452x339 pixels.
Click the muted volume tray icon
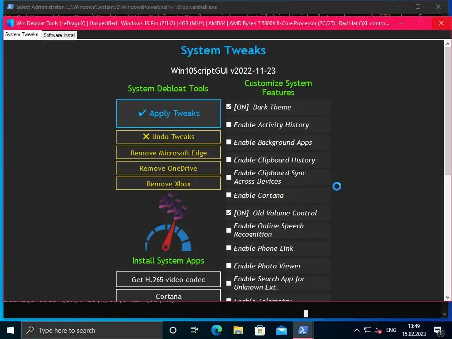378,330
